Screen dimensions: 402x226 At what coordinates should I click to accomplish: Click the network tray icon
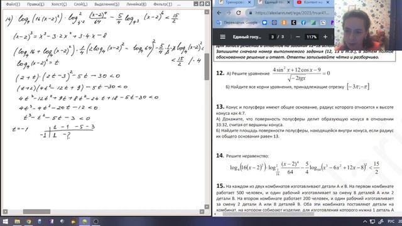(372, 222)
